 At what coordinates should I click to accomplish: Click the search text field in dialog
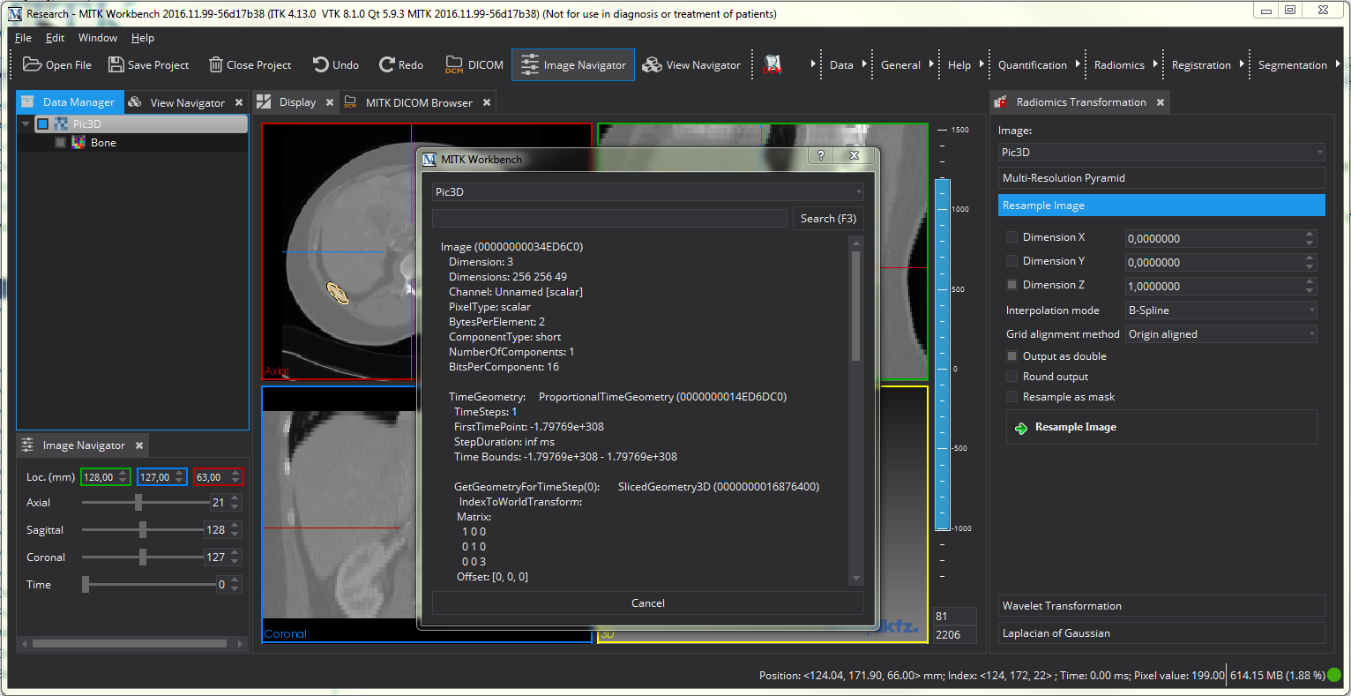pyautogui.click(x=609, y=219)
